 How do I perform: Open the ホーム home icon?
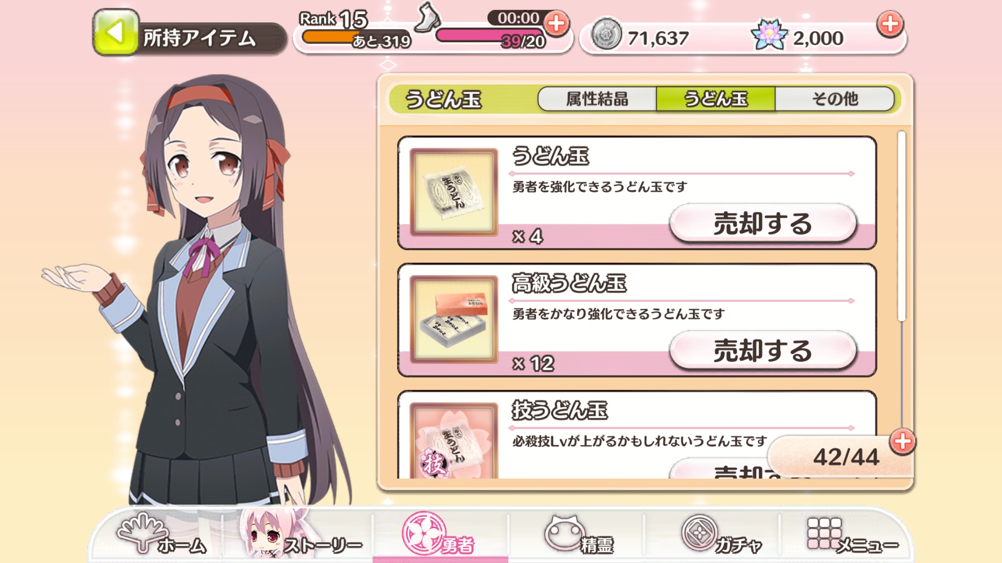point(162,535)
